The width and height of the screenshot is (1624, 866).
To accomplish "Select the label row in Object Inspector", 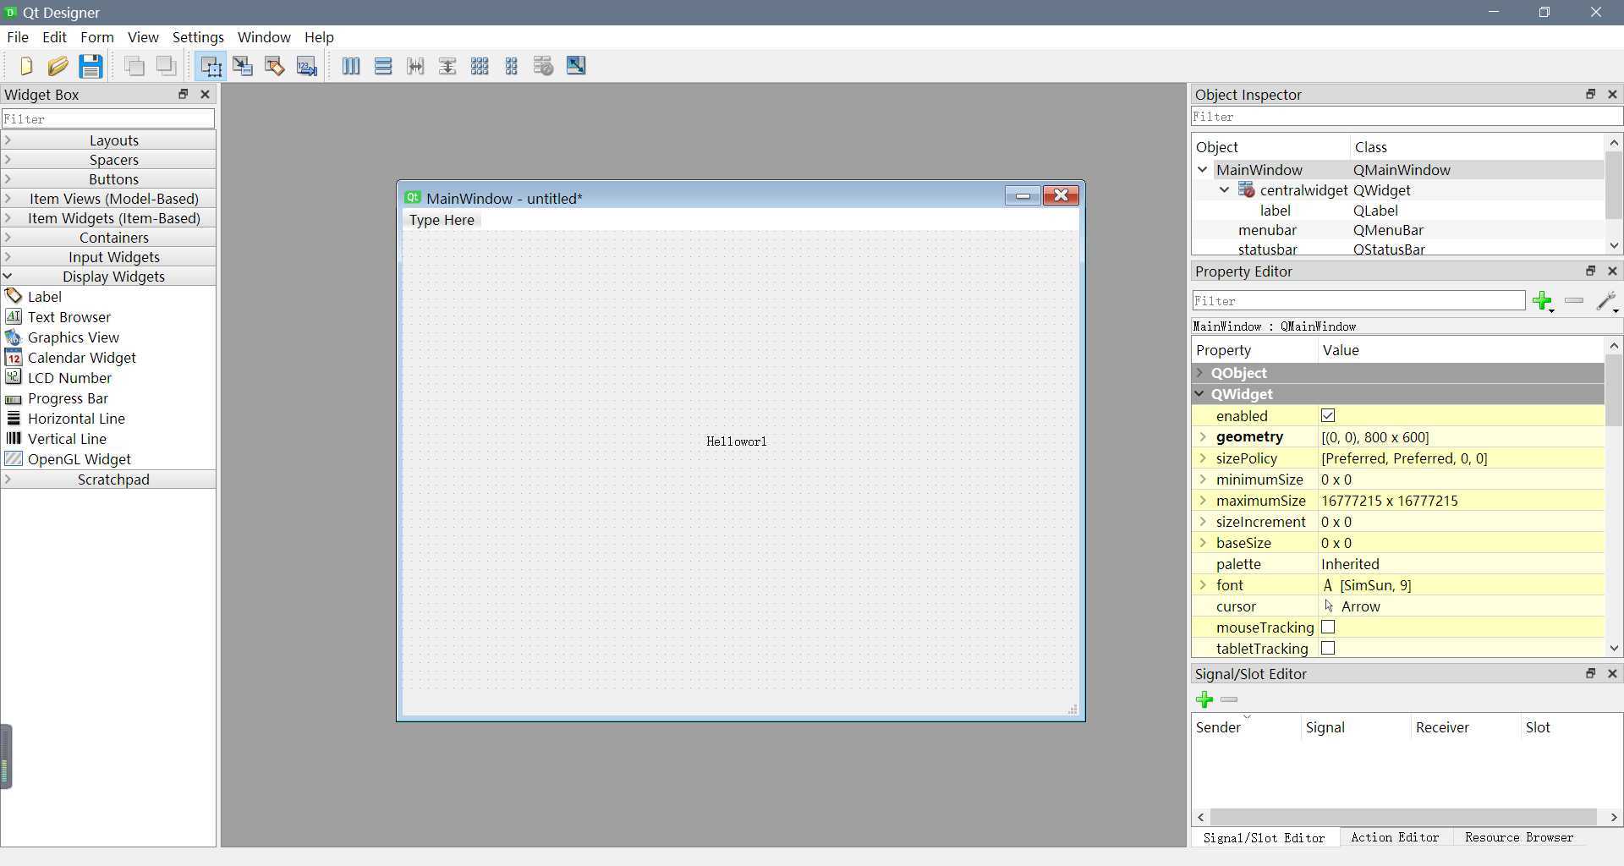I will (1398, 211).
